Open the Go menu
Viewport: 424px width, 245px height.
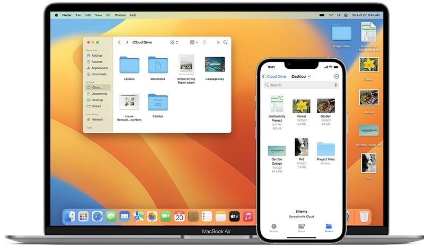(x=108, y=15)
